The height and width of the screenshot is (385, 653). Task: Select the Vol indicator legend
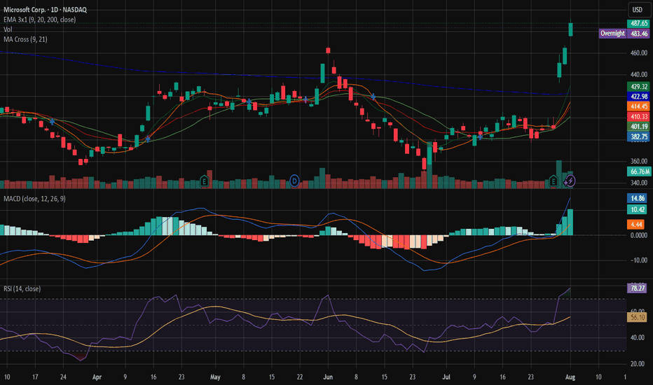click(x=8, y=29)
